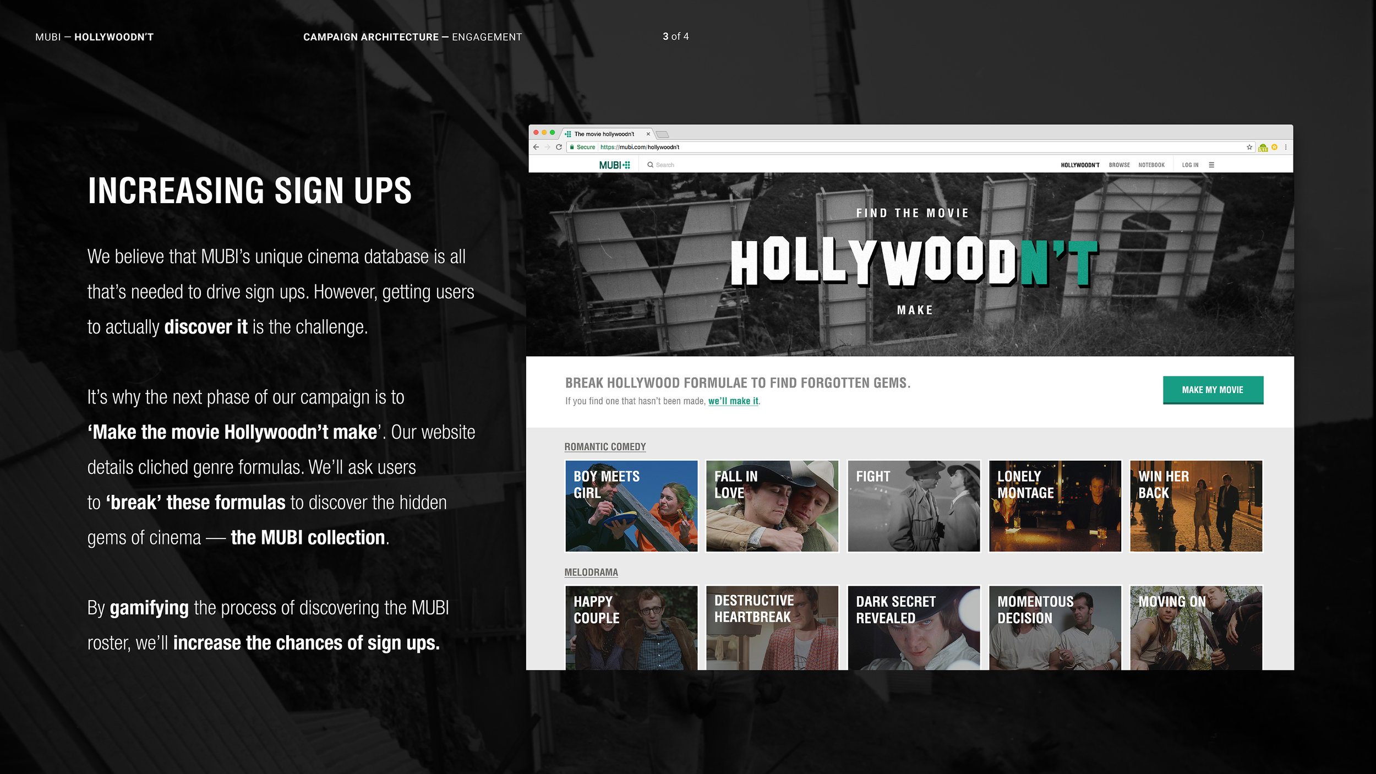Image resolution: width=1376 pixels, height=774 pixels.
Task: Click the '3 of 4' page indicator
Action: (x=675, y=36)
